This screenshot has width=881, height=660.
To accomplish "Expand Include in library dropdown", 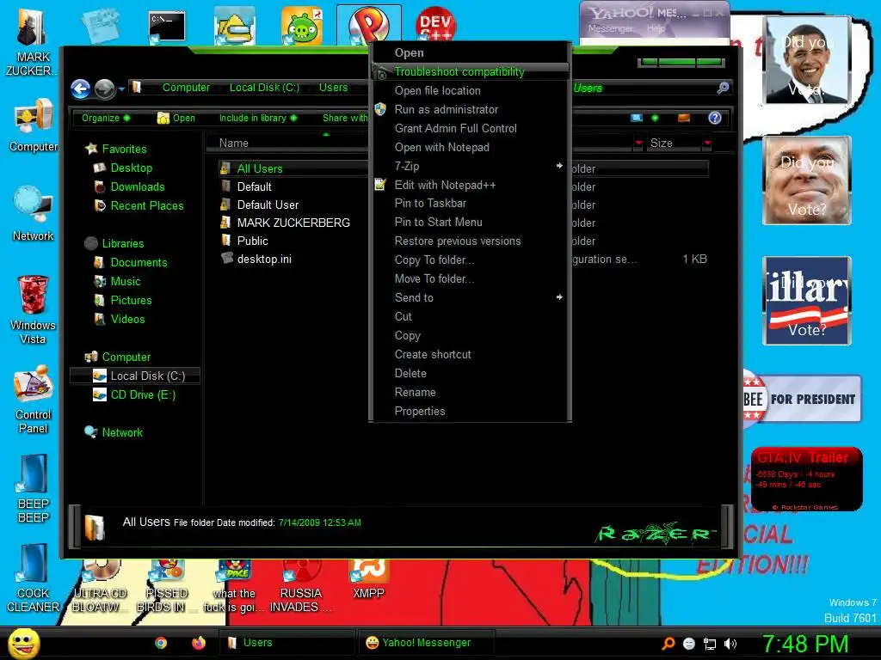I will coord(258,118).
